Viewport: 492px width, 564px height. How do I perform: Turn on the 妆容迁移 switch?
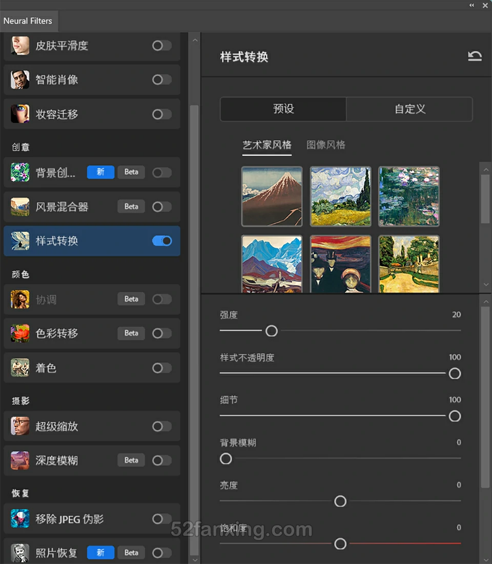(x=161, y=114)
